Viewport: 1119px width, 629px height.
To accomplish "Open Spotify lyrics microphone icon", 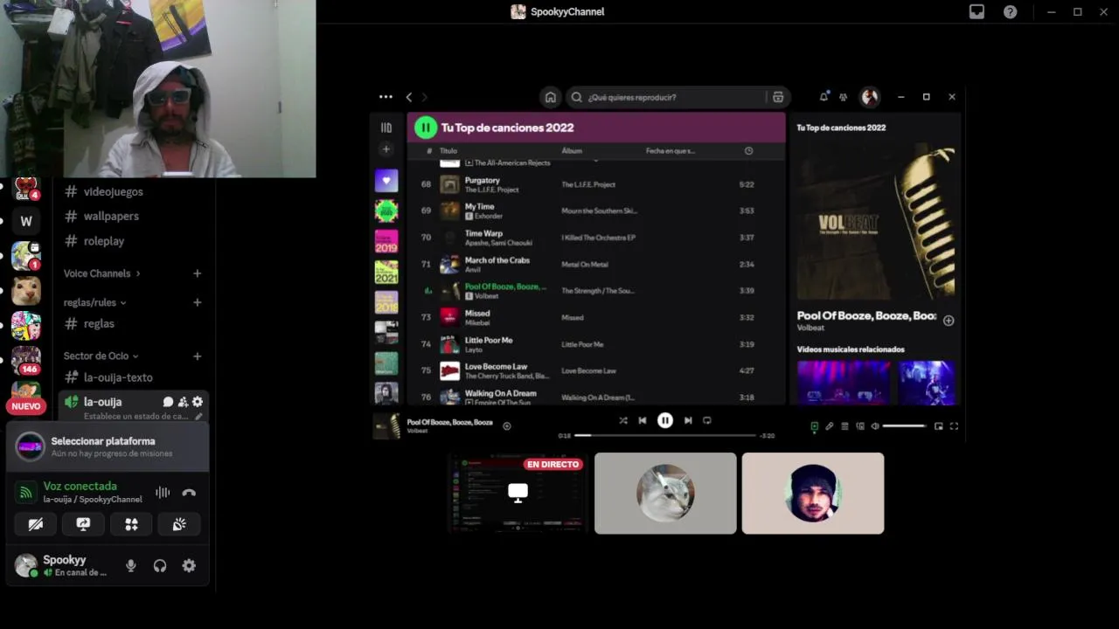I will [x=830, y=426].
